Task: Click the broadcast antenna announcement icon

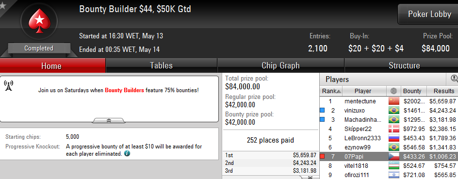Action: point(9,85)
